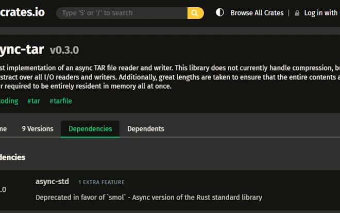Open the async-std dependency link
The width and height of the screenshot is (340, 213).
coord(52,182)
